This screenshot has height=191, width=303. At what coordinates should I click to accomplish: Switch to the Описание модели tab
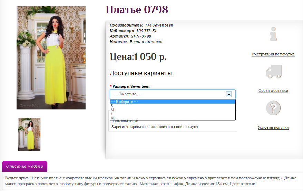pyautogui.click(x=25, y=166)
